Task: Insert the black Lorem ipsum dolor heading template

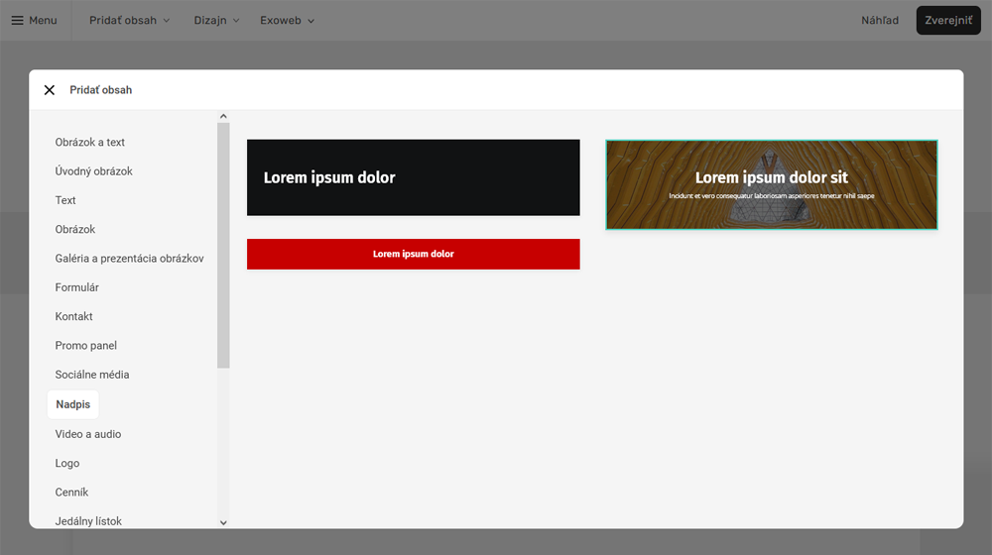Action: (x=413, y=177)
